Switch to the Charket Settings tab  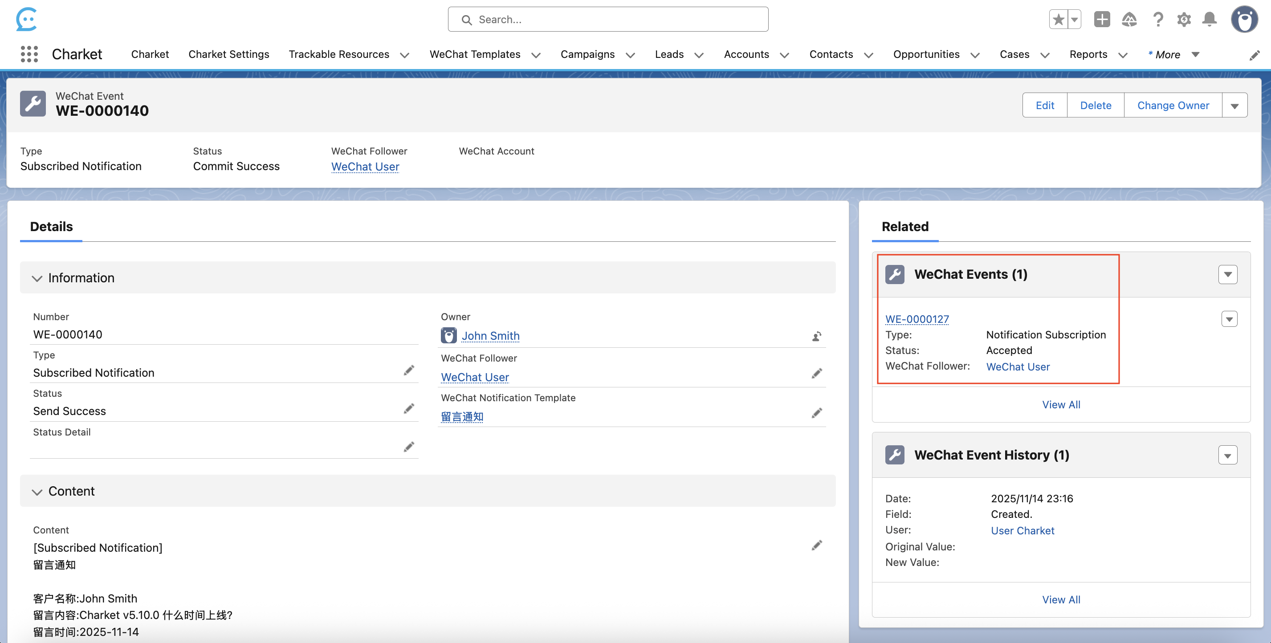(x=228, y=54)
